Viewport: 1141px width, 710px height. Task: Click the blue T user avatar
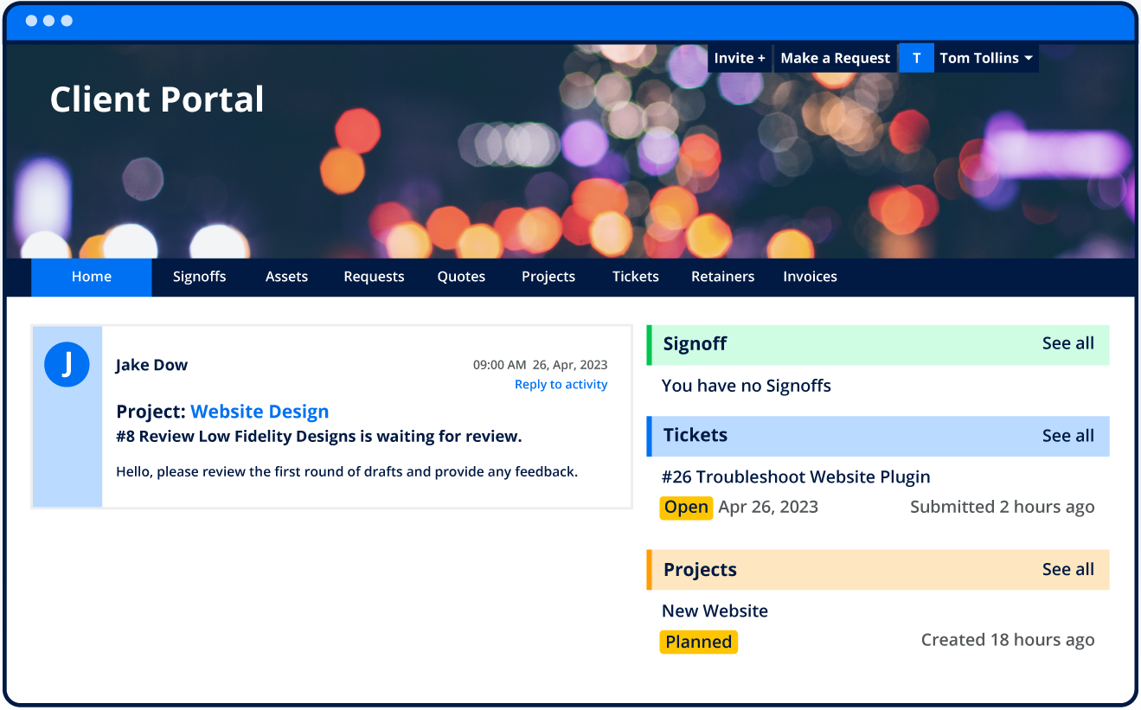tap(916, 58)
